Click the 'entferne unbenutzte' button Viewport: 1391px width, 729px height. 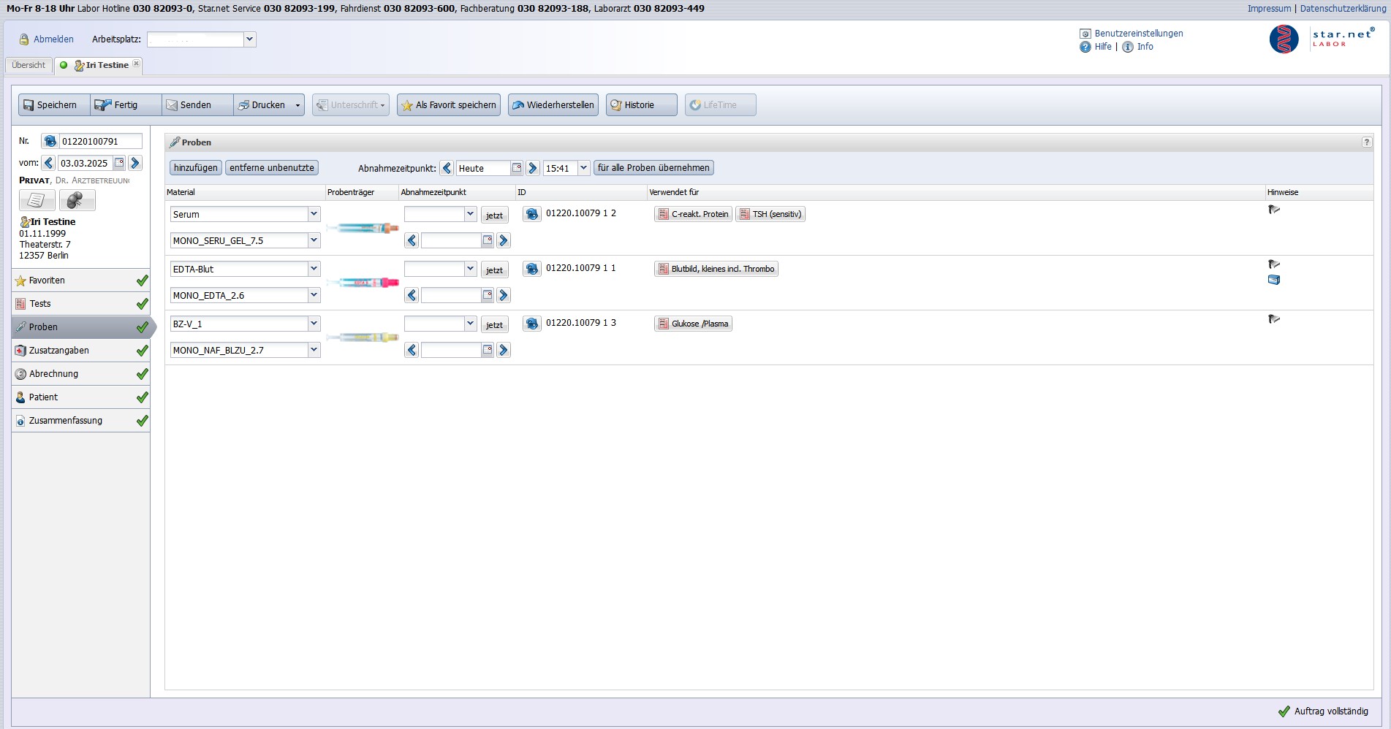coord(271,168)
